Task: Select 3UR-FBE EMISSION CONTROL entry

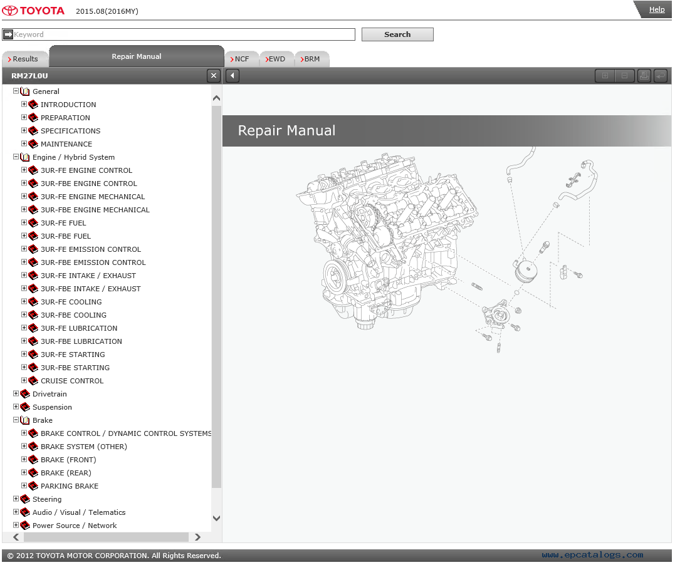Action: click(93, 262)
